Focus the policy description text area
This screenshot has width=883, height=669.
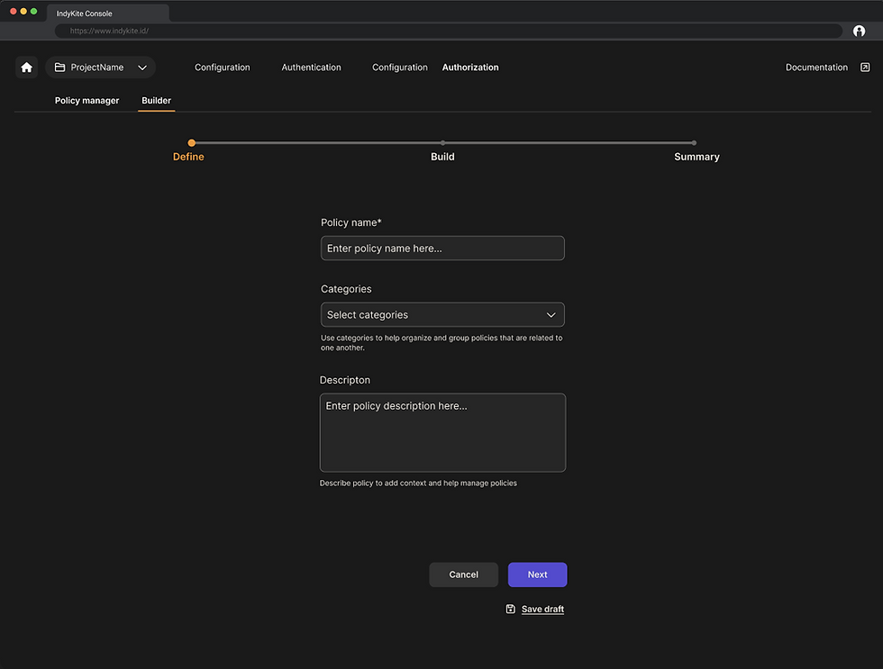pyautogui.click(x=442, y=432)
